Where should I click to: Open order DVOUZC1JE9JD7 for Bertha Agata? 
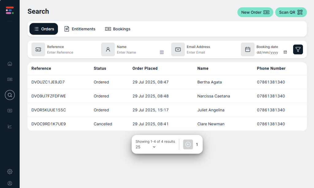[x=48, y=82]
